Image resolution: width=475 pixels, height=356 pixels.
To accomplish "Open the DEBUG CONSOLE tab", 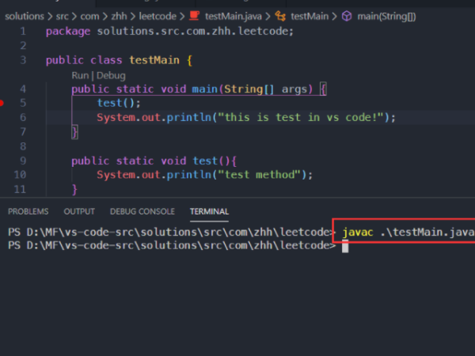I will pyautogui.click(x=142, y=211).
